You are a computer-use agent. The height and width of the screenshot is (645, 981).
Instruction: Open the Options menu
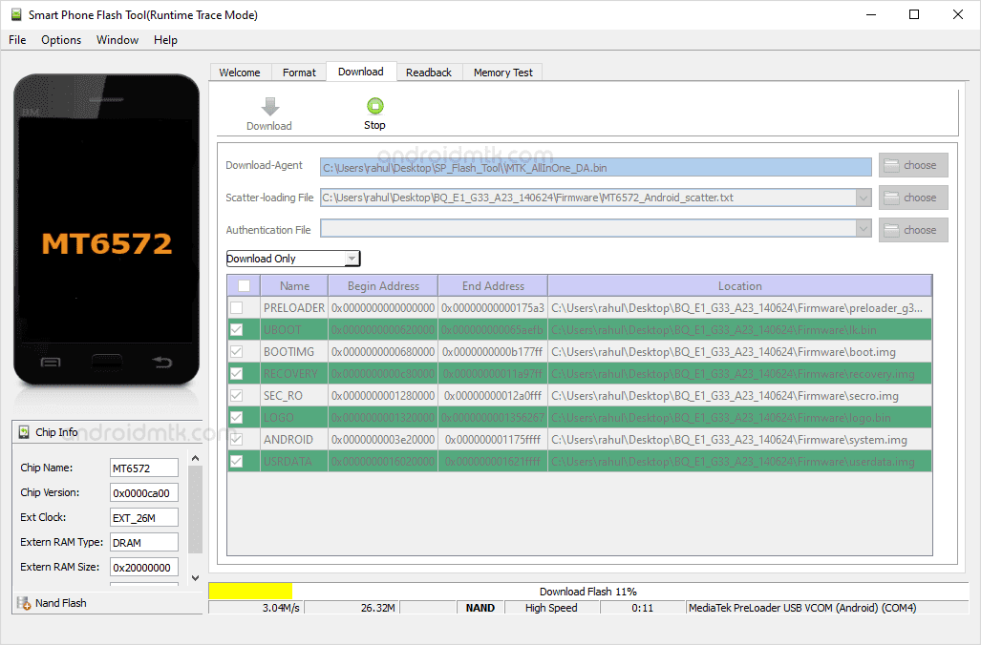click(x=60, y=39)
